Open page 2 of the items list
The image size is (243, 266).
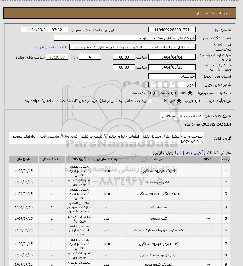[x=181, y=153]
